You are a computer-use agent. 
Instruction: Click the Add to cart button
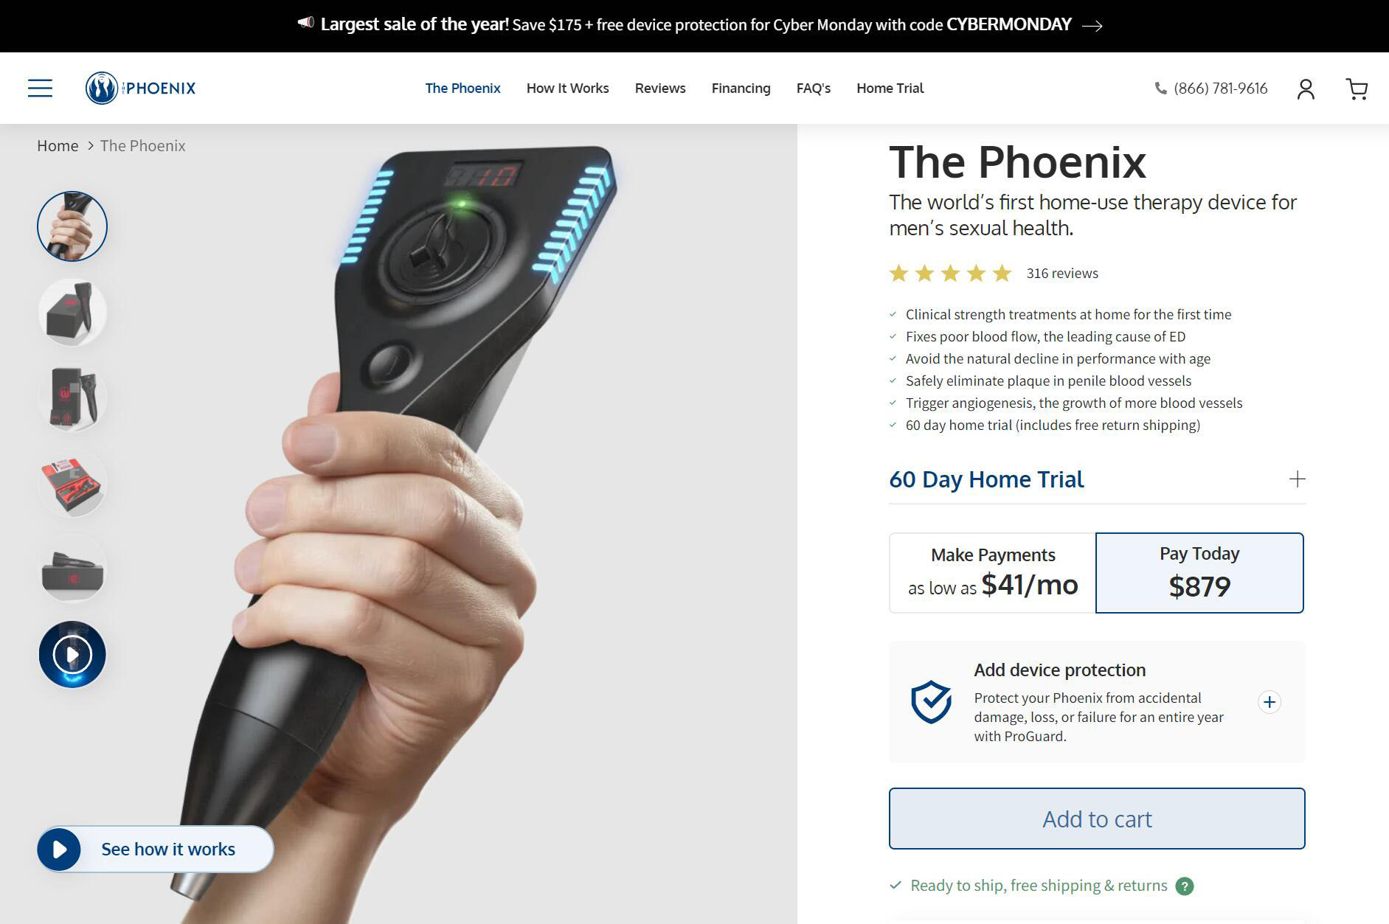1097,819
